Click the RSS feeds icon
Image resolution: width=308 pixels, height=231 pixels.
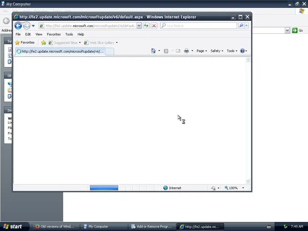[166, 51]
